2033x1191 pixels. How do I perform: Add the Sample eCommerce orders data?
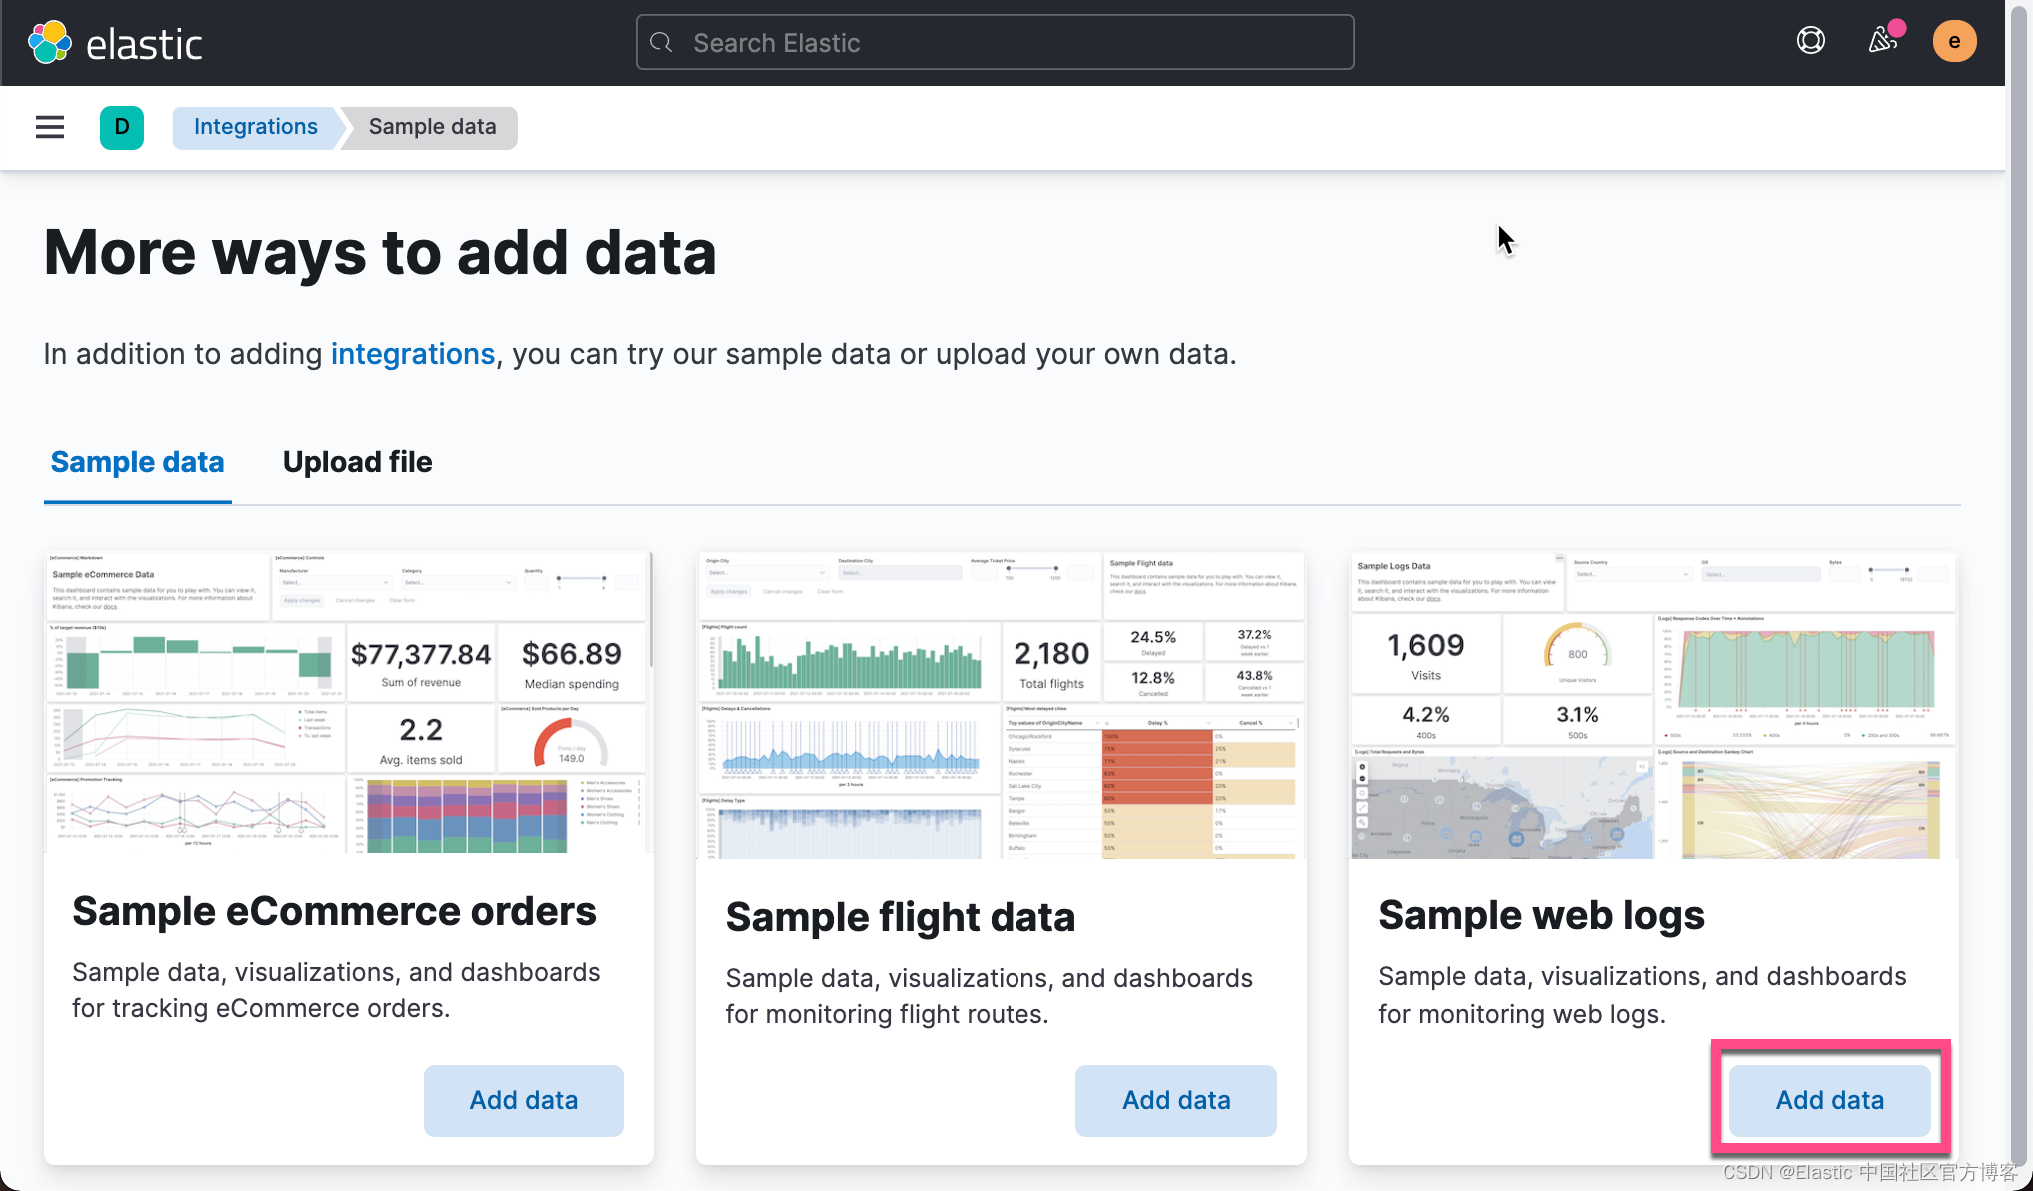coord(523,1100)
